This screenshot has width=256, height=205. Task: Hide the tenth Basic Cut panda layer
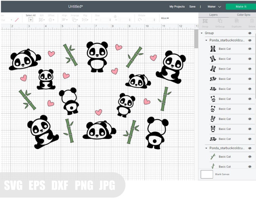(250, 139)
